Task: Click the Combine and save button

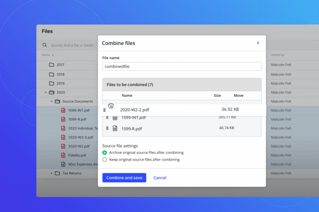Action: pos(124,178)
